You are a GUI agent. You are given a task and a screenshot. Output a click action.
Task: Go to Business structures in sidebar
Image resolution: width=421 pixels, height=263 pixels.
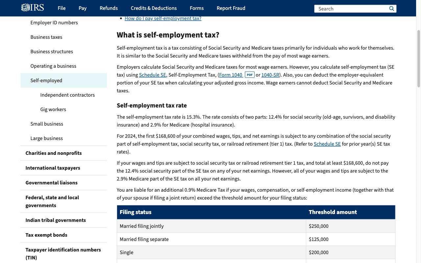63,52
